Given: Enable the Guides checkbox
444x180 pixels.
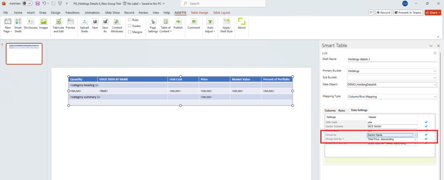Looking at the screenshot, I should click(129, 26).
